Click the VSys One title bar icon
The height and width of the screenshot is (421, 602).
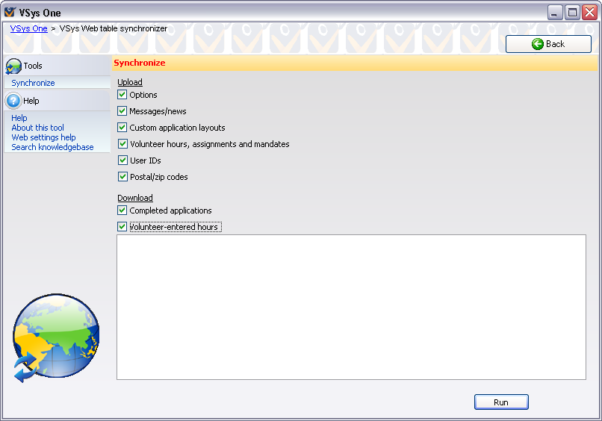click(x=10, y=12)
